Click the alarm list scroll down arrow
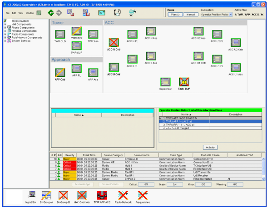 263,179
